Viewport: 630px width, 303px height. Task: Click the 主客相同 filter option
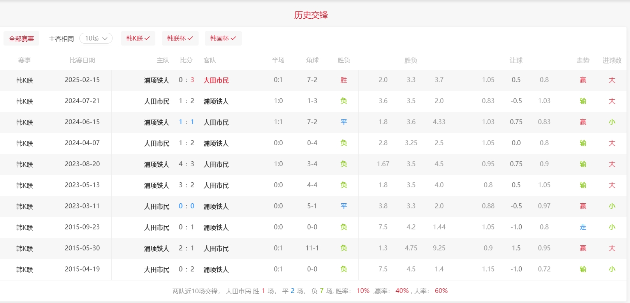[x=61, y=39]
